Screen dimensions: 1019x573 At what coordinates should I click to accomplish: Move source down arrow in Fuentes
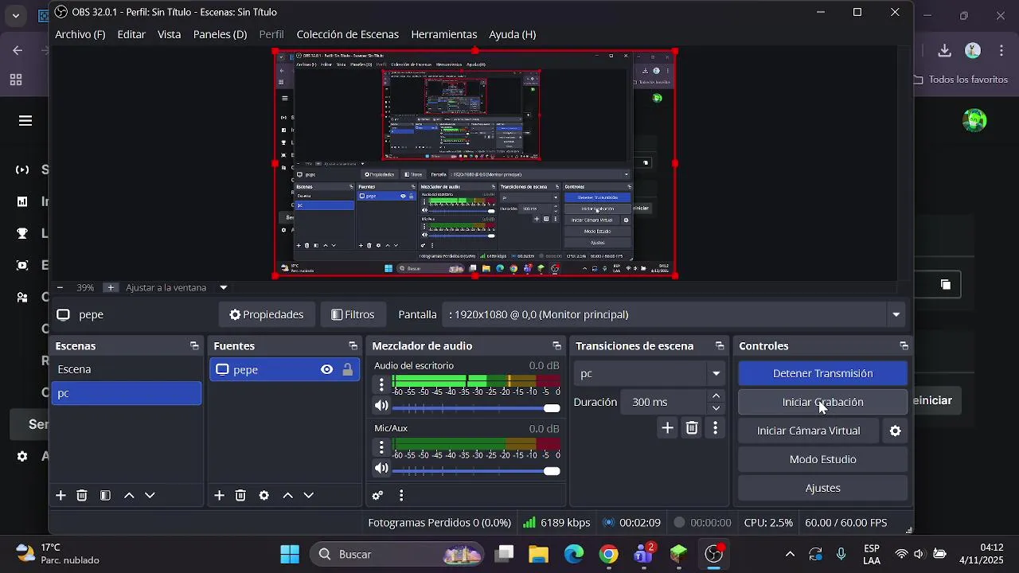tap(309, 495)
